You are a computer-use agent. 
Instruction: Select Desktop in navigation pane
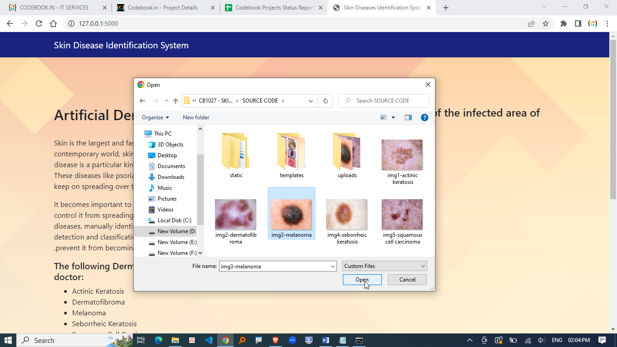[162, 155]
